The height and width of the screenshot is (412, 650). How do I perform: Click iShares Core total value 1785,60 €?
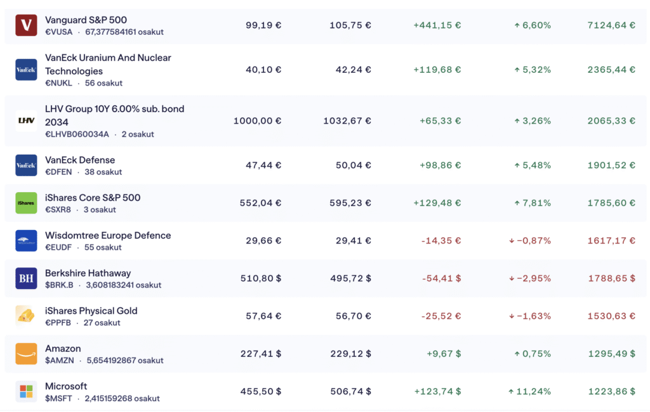[x=611, y=203]
